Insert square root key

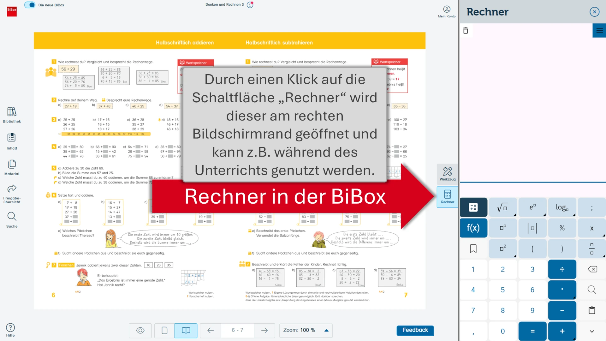(503, 207)
